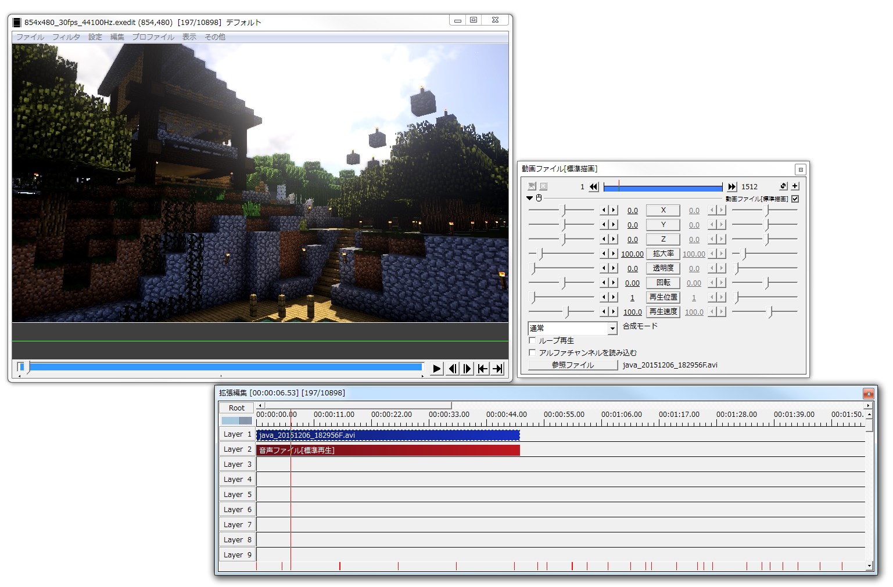Jump to the last frame of the video
This screenshot has height=587, width=893.
[498, 368]
